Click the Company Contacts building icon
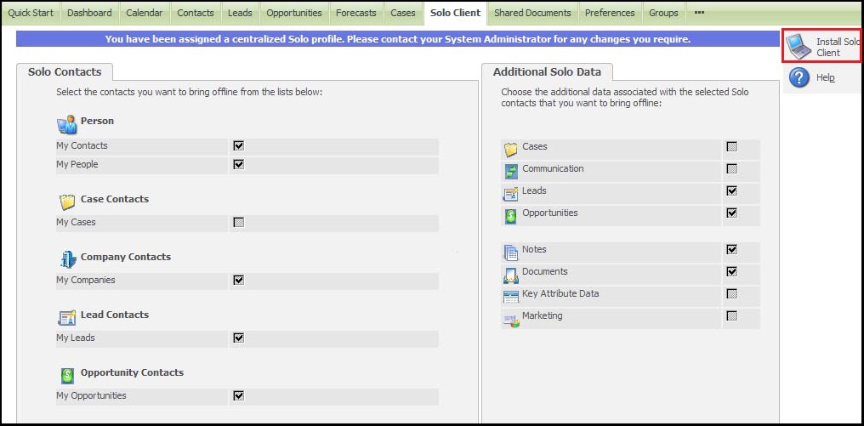Viewport: 864px width, 426px height. 67,259
